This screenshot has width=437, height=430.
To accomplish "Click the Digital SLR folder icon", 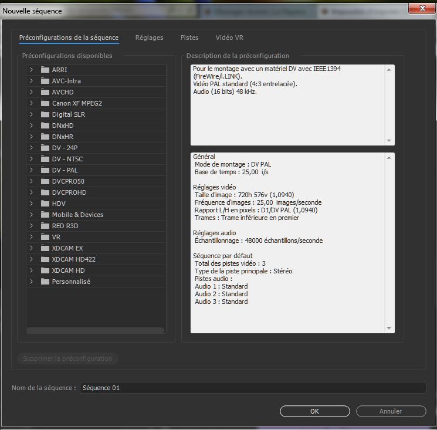I will tap(45, 114).
